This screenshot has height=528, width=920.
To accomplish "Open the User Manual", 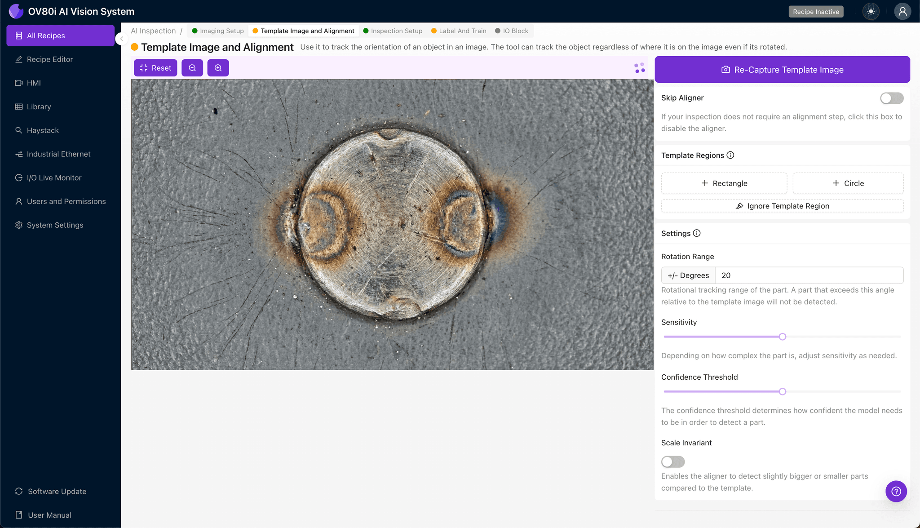I will (60, 515).
